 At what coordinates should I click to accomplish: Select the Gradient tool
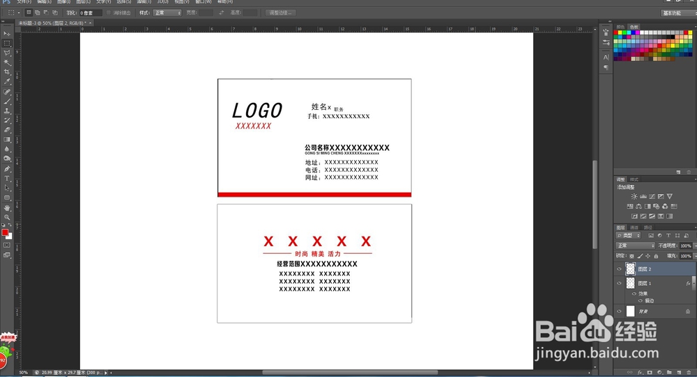7,140
